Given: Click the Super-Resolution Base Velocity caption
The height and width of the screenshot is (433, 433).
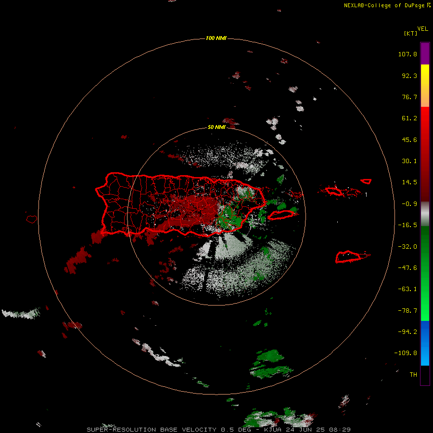Looking at the screenshot, I should pyautogui.click(x=219, y=430).
